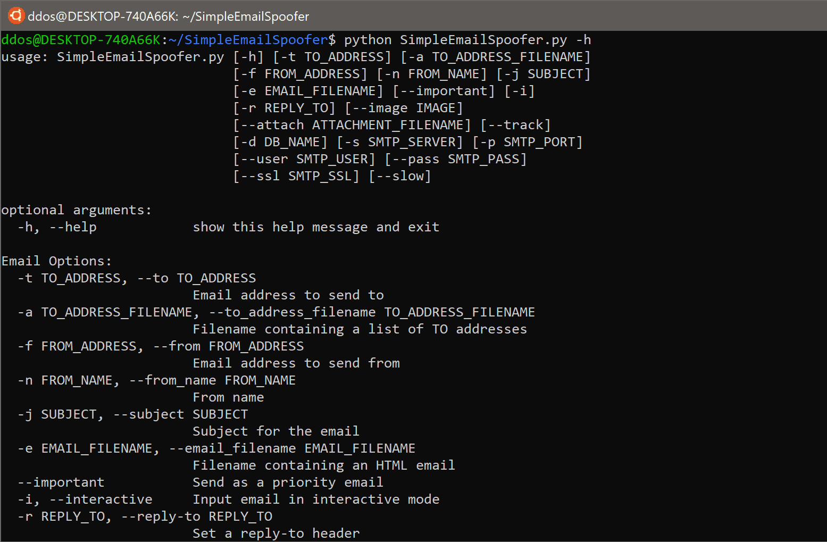Click the command 'python SimpleEmailSpoofer.py -h'

coord(467,40)
